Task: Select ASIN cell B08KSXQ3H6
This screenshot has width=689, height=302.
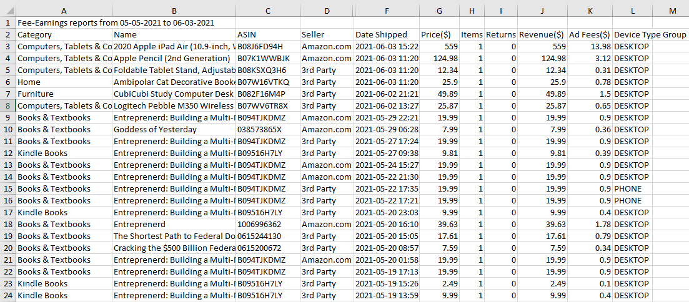Action: pyautogui.click(x=268, y=71)
